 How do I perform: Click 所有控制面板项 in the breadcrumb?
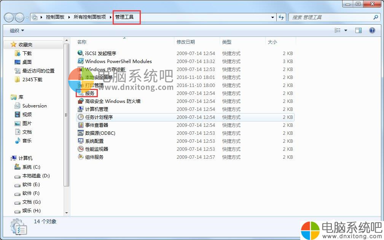(x=90, y=17)
